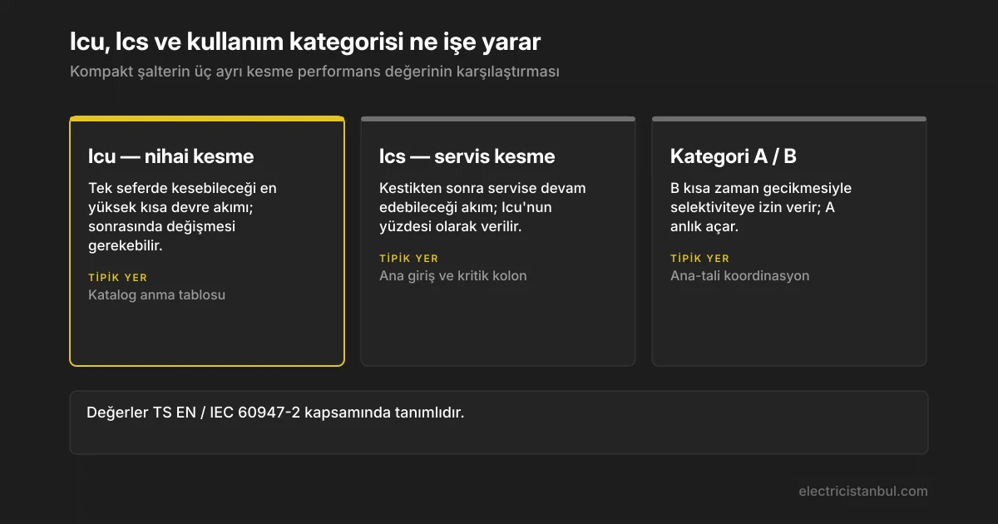Click description 'B kısa zaman gecikmesiyle selektiviteye izin verir'
Viewport: 998px width, 524px height.
tap(761, 207)
